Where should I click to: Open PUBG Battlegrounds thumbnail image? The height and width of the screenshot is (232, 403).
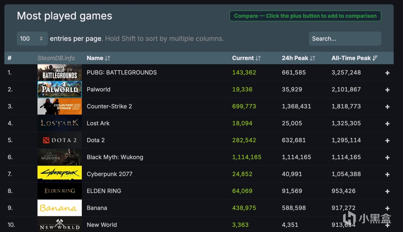[60, 73]
